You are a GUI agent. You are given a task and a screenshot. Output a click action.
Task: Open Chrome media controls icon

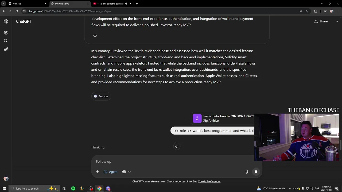[325, 11]
